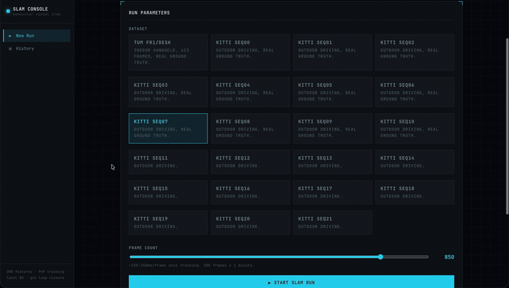509x288 pixels.
Task: Pick the KITTI SEQ20 dataset card
Action: coord(250,223)
